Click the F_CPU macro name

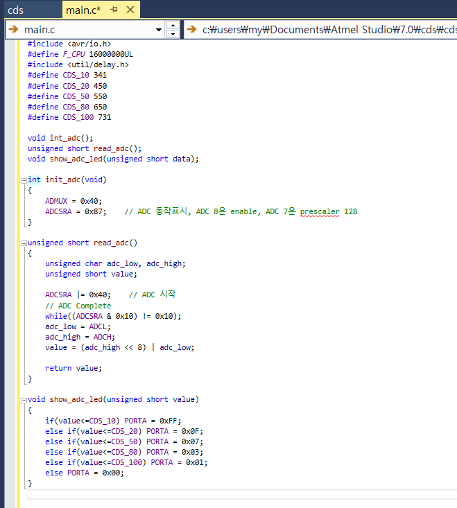74,54
